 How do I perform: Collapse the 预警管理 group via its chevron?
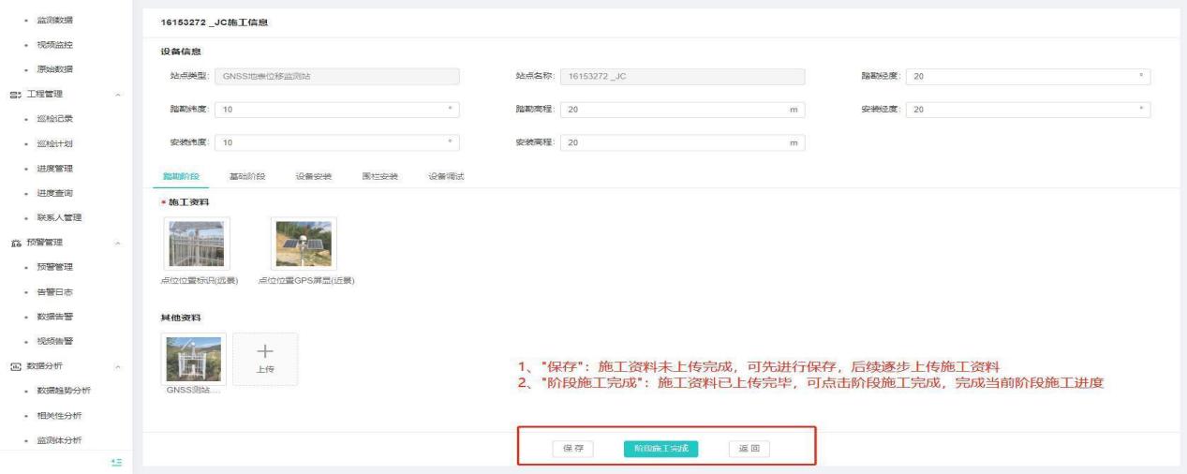(117, 244)
